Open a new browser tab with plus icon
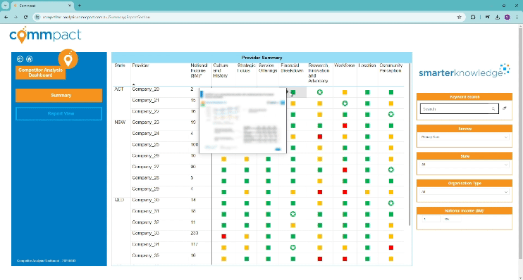 click(80, 6)
